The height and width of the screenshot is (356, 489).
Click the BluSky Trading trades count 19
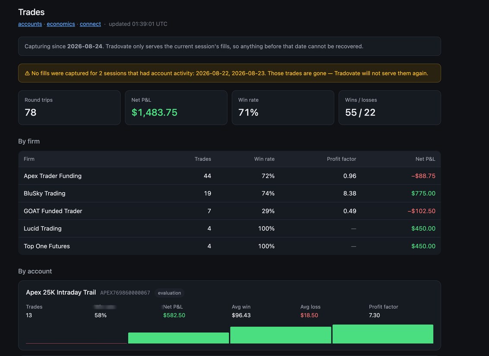[x=208, y=194]
